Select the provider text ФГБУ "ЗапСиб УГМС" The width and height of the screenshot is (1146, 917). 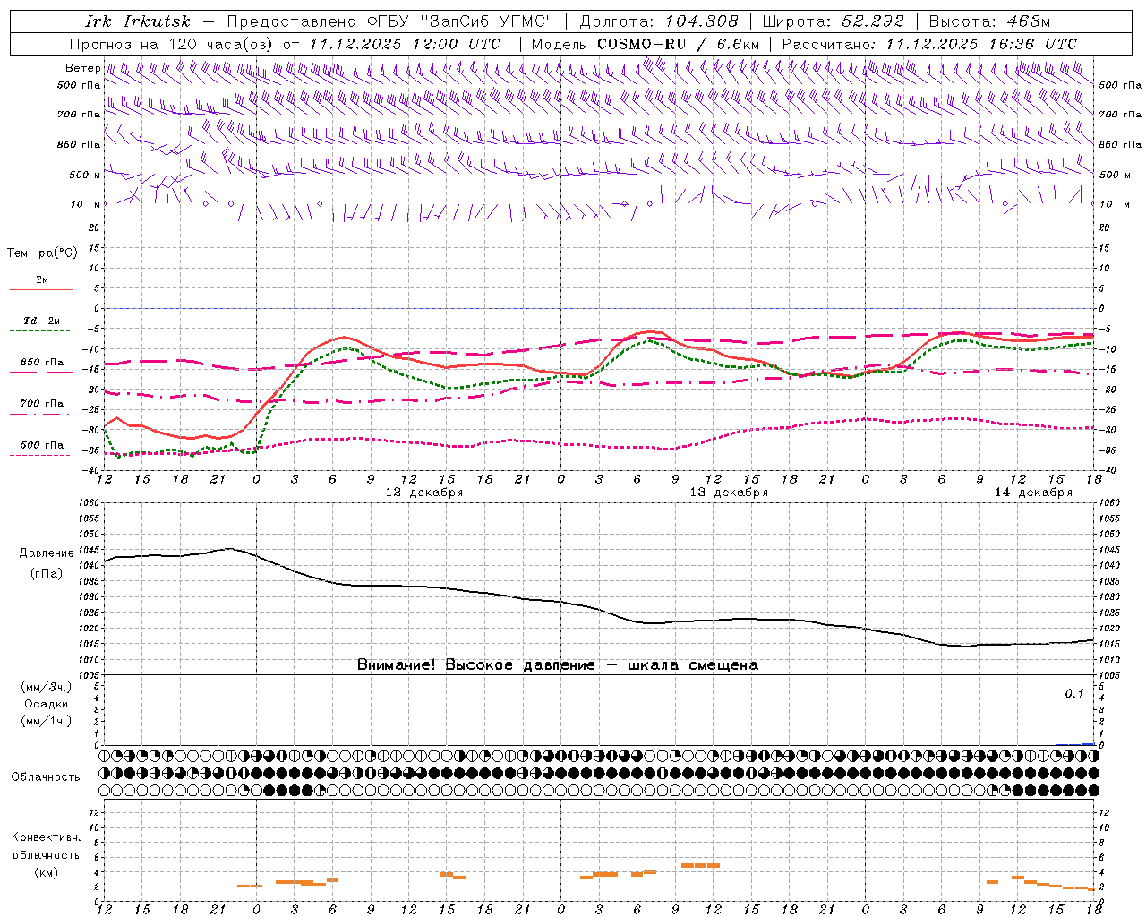(460, 21)
